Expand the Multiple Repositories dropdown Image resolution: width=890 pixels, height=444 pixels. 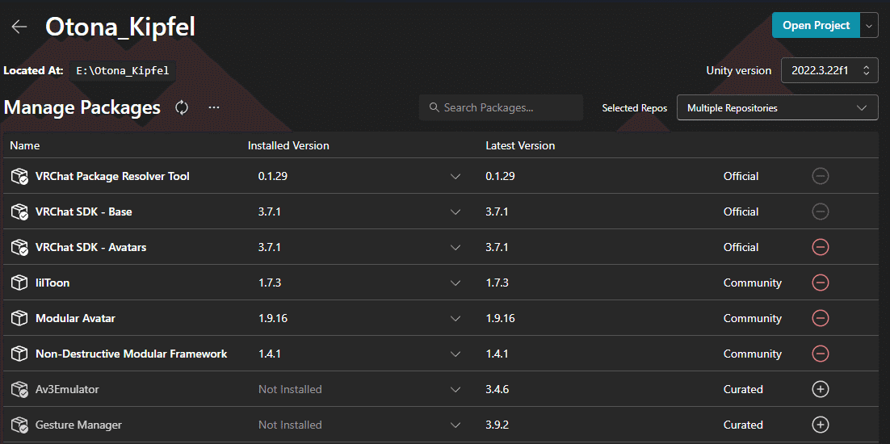[x=777, y=107]
